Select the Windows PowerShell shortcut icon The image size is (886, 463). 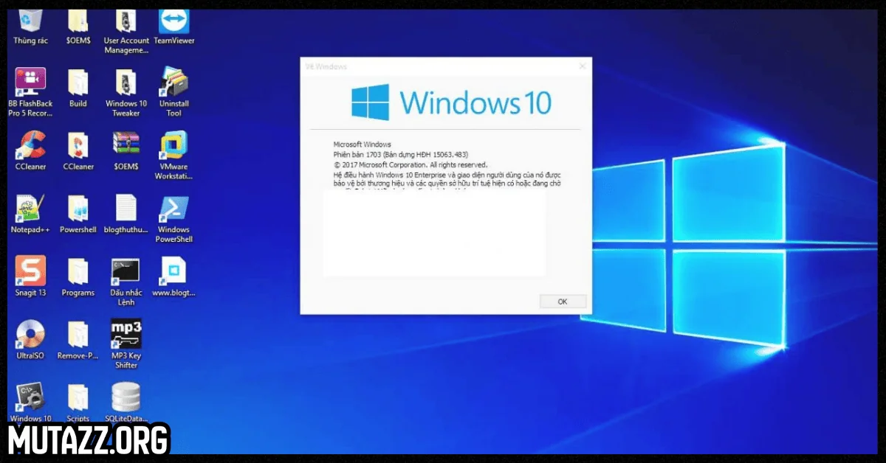[x=174, y=209]
